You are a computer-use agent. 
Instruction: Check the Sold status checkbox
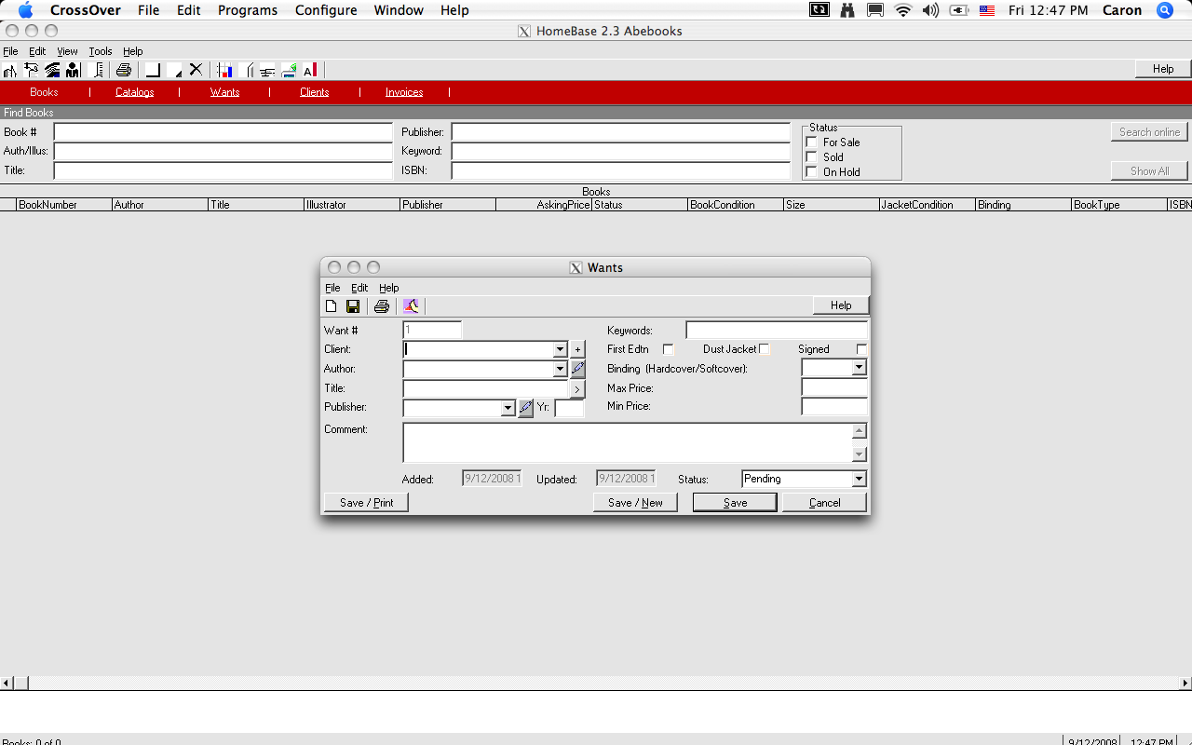[x=811, y=157]
